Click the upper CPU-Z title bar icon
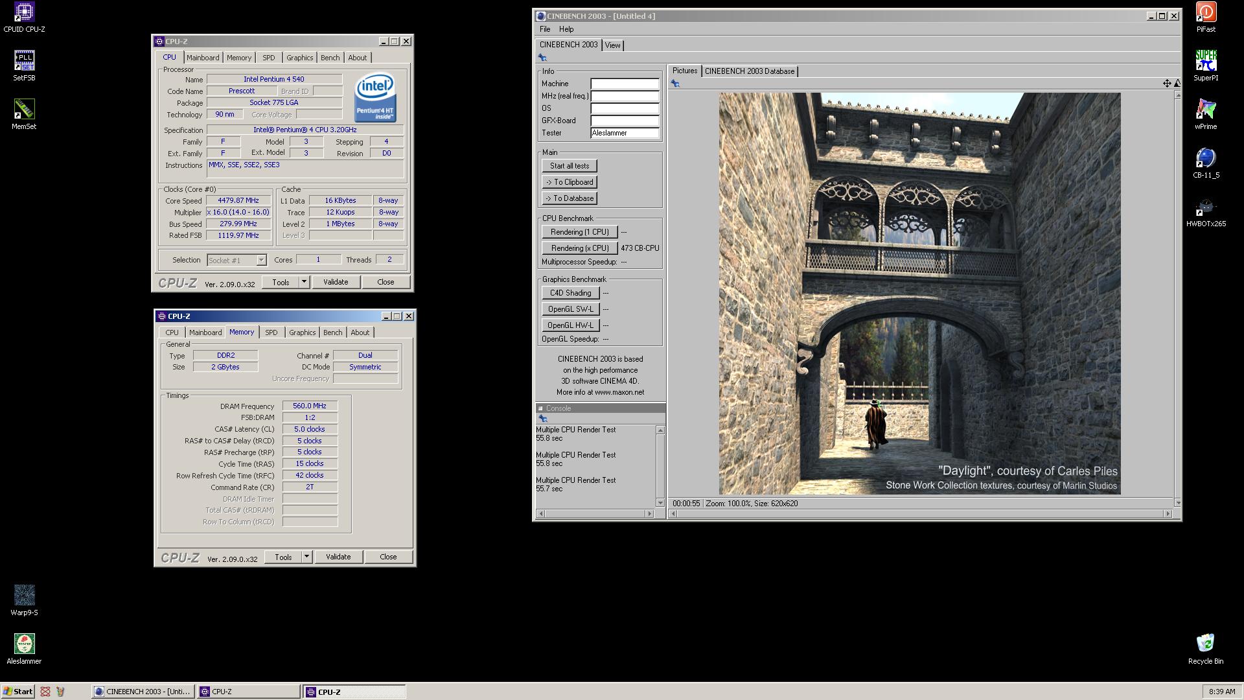The image size is (1244, 700). click(x=159, y=41)
